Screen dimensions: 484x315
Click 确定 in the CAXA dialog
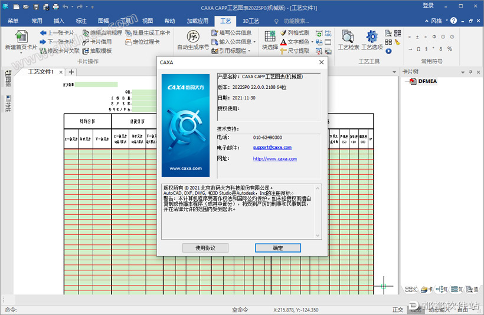278,248
